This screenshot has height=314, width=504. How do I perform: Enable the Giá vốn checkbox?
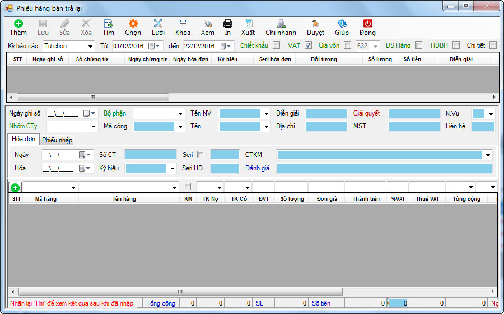(x=347, y=45)
